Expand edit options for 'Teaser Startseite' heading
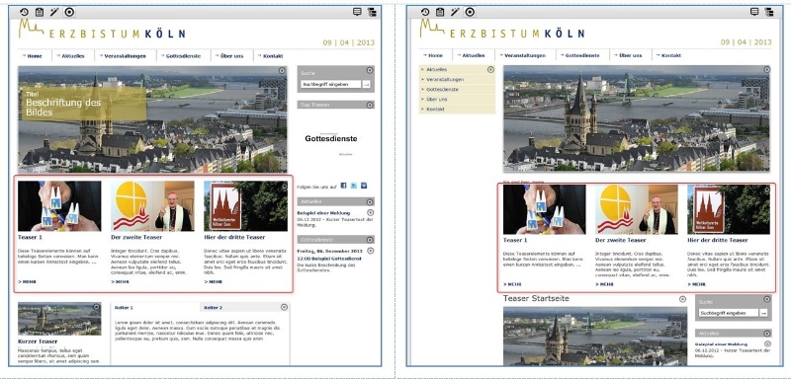This screenshot has width=791, height=379. 682,299
